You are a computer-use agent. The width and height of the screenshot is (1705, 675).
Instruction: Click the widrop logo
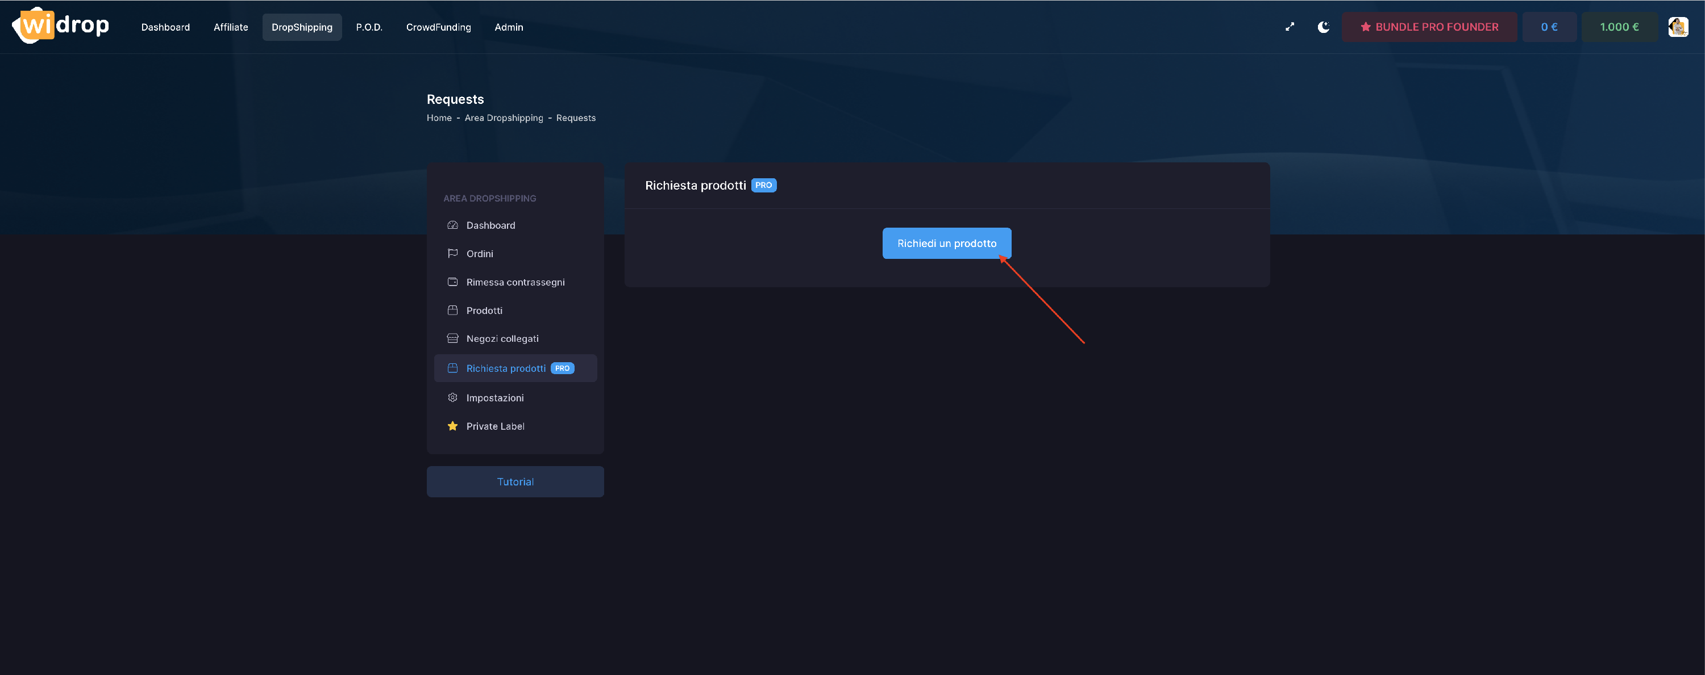point(61,26)
